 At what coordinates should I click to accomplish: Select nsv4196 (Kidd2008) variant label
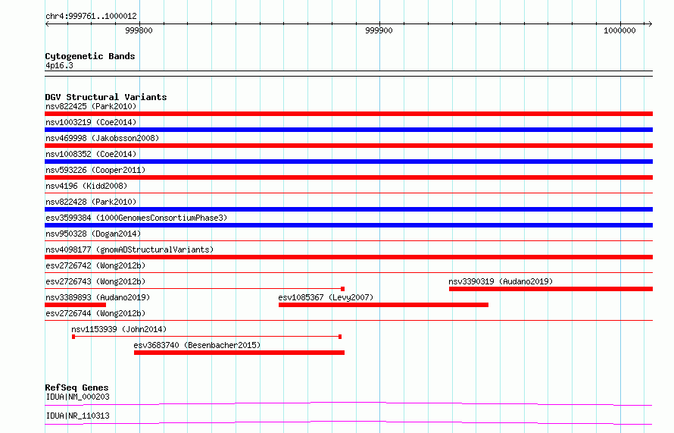tap(86, 186)
